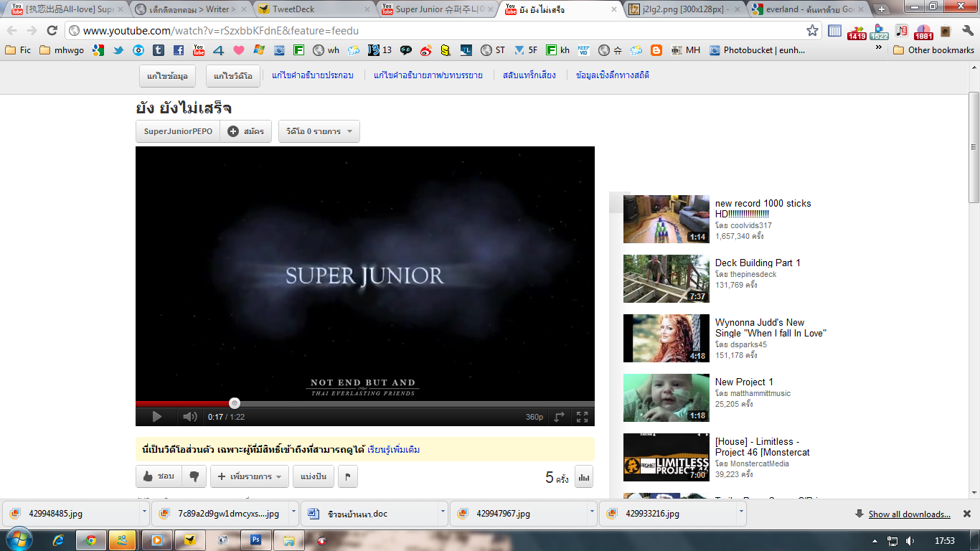
Task: Toggle the player's large-size expand icon
Action: point(560,417)
